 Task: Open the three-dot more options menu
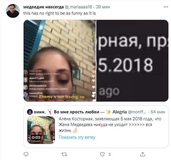point(166,7)
